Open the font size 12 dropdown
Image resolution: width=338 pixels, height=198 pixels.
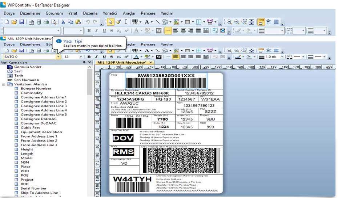click(x=81, y=57)
